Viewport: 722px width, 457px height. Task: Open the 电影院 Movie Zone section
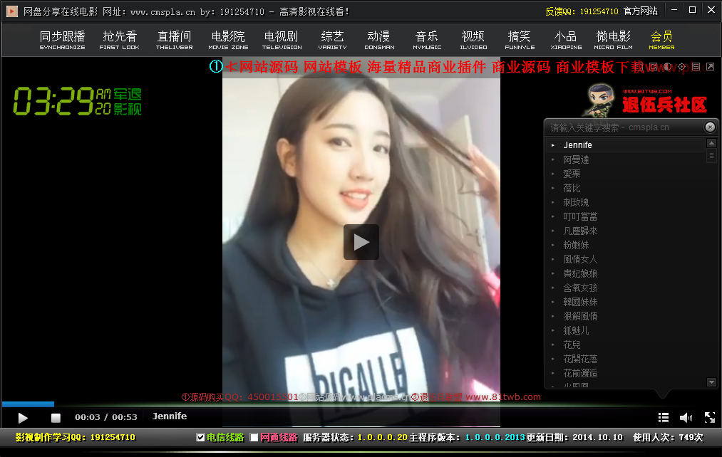pyautogui.click(x=228, y=40)
